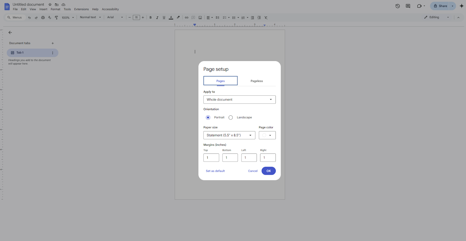Select the Paint format tool

(57, 17)
